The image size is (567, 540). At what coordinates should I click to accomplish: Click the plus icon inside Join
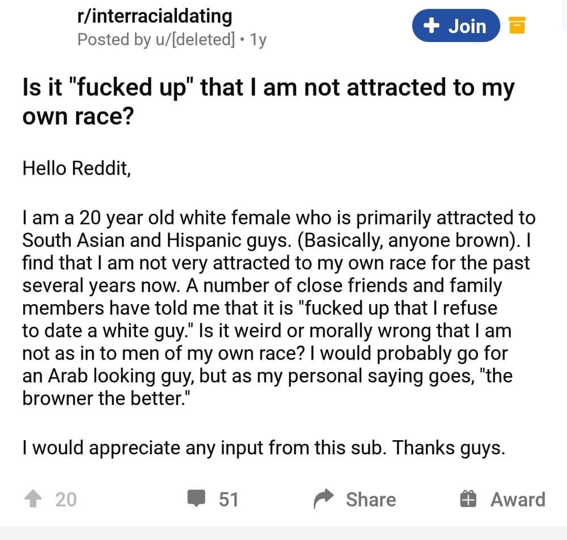[431, 26]
